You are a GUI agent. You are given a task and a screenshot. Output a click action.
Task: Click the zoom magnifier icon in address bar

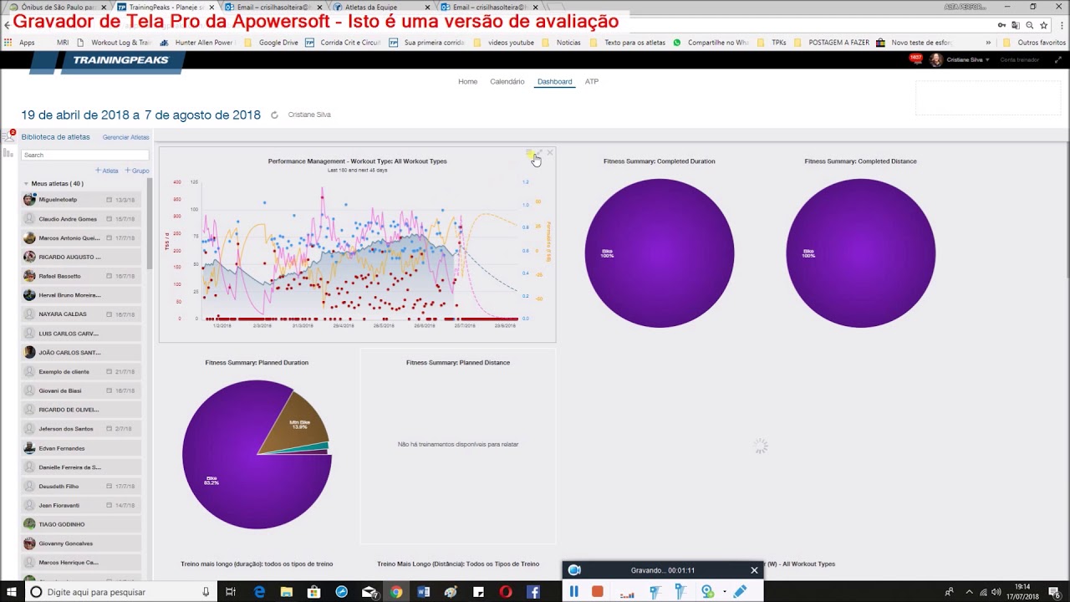pyautogui.click(x=1030, y=25)
